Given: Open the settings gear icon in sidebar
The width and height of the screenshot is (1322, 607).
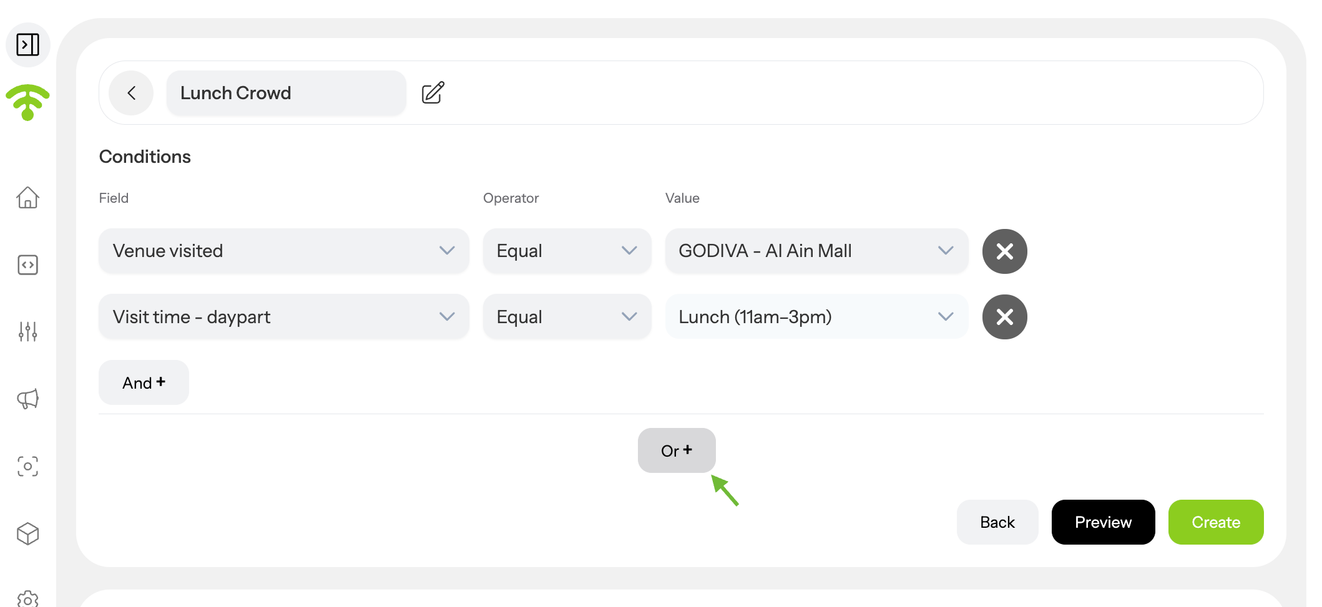Looking at the screenshot, I should 27,599.
